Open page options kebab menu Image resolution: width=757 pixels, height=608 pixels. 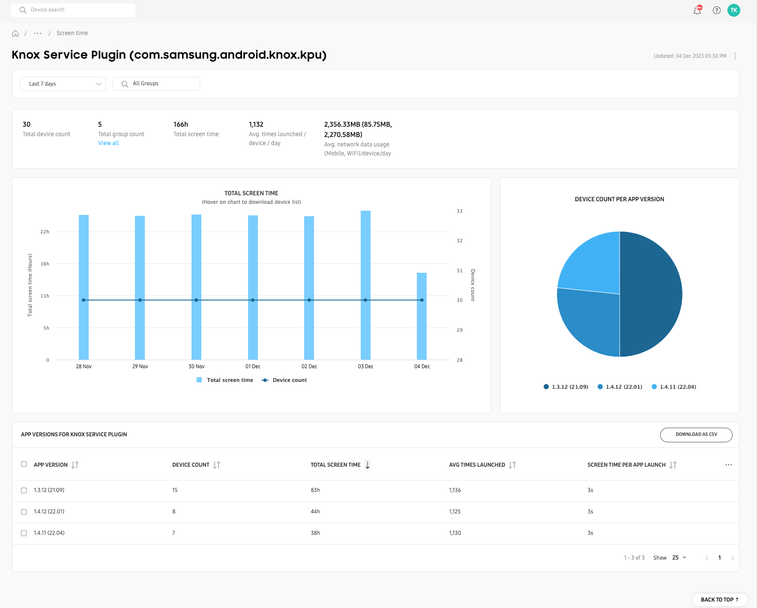coord(735,56)
